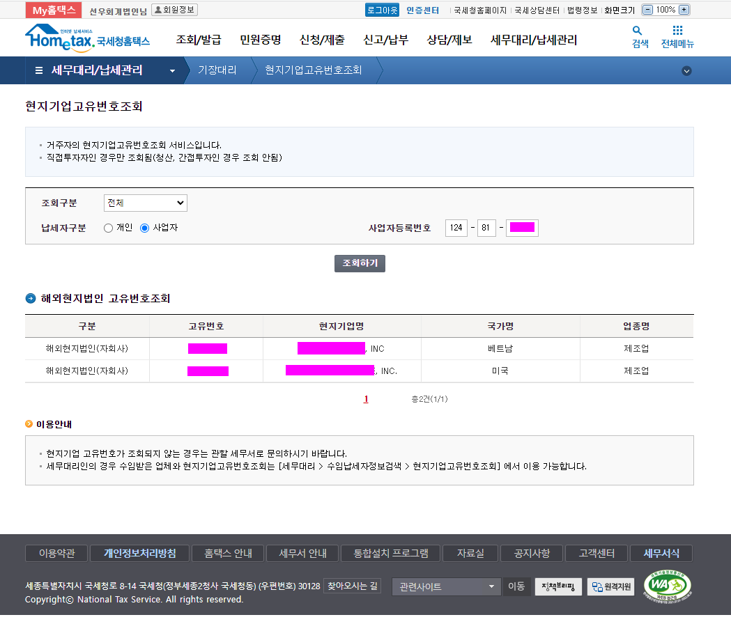This screenshot has height=631, width=731.
Task: Expand the 세무대리/납세관리 breadcrumb menu
Action: click(x=172, y=70)
